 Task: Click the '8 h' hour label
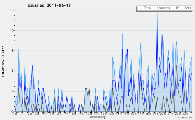(x=74, y=114)
